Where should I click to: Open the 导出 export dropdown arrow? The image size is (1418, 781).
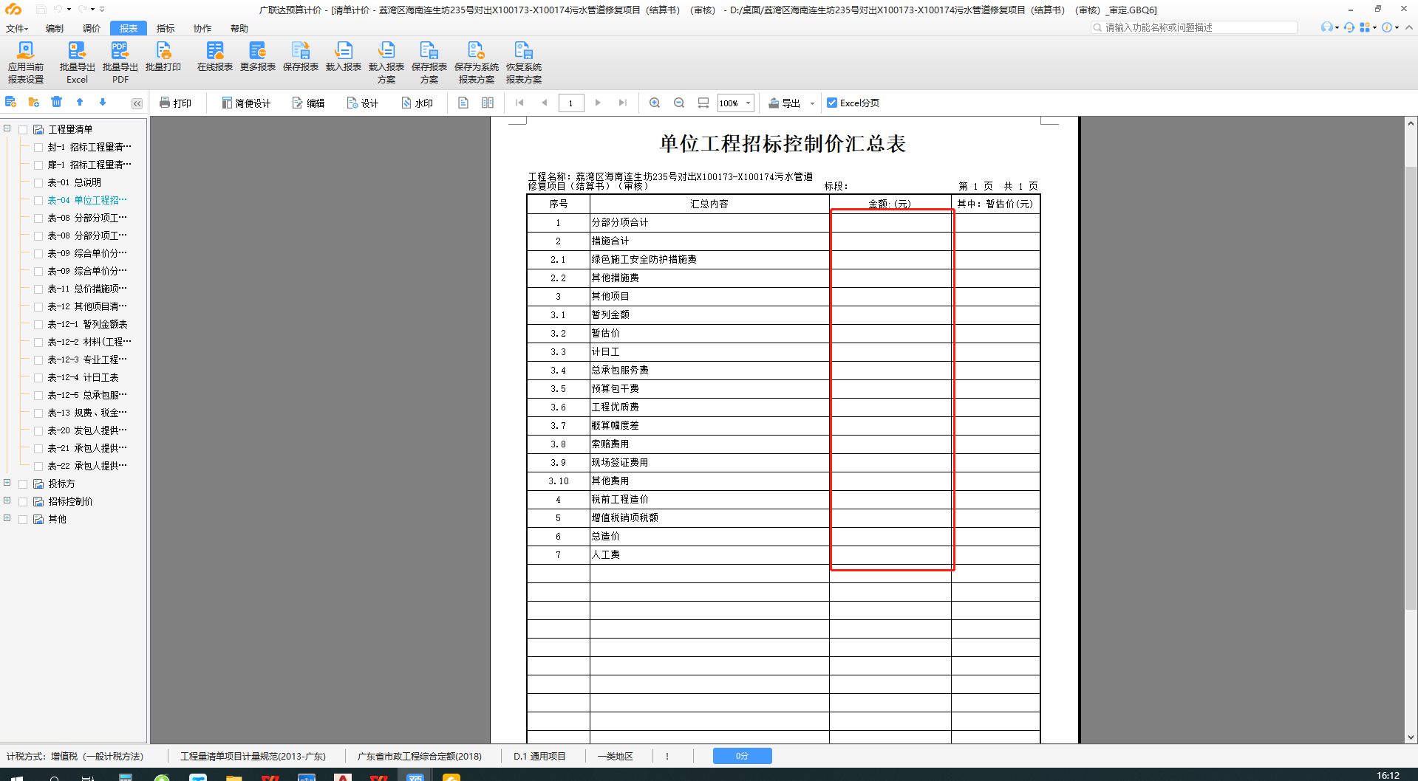pyautogui.click(x=812, y=103)
